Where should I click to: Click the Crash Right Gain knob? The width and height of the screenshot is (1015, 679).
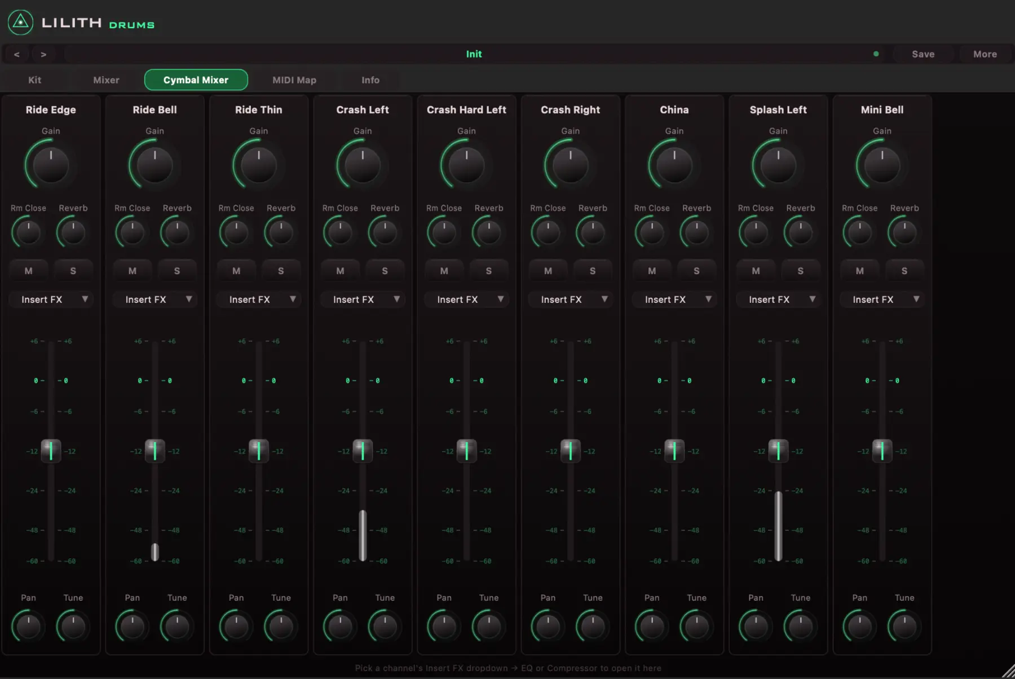point(570,165)
